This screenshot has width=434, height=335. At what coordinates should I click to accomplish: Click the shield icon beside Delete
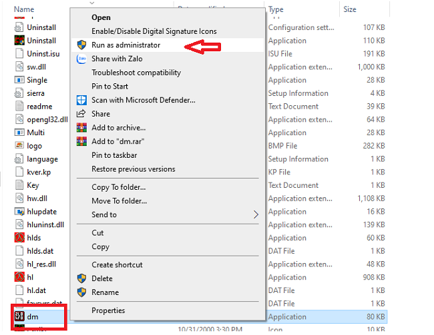coord(81,278)
